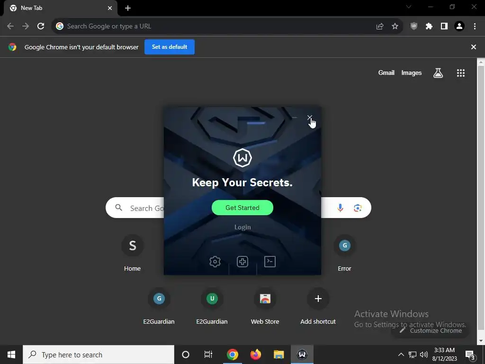Open Chrome extensions puzzle icon
The image size is (485, 364).
(x=429, y=27)
